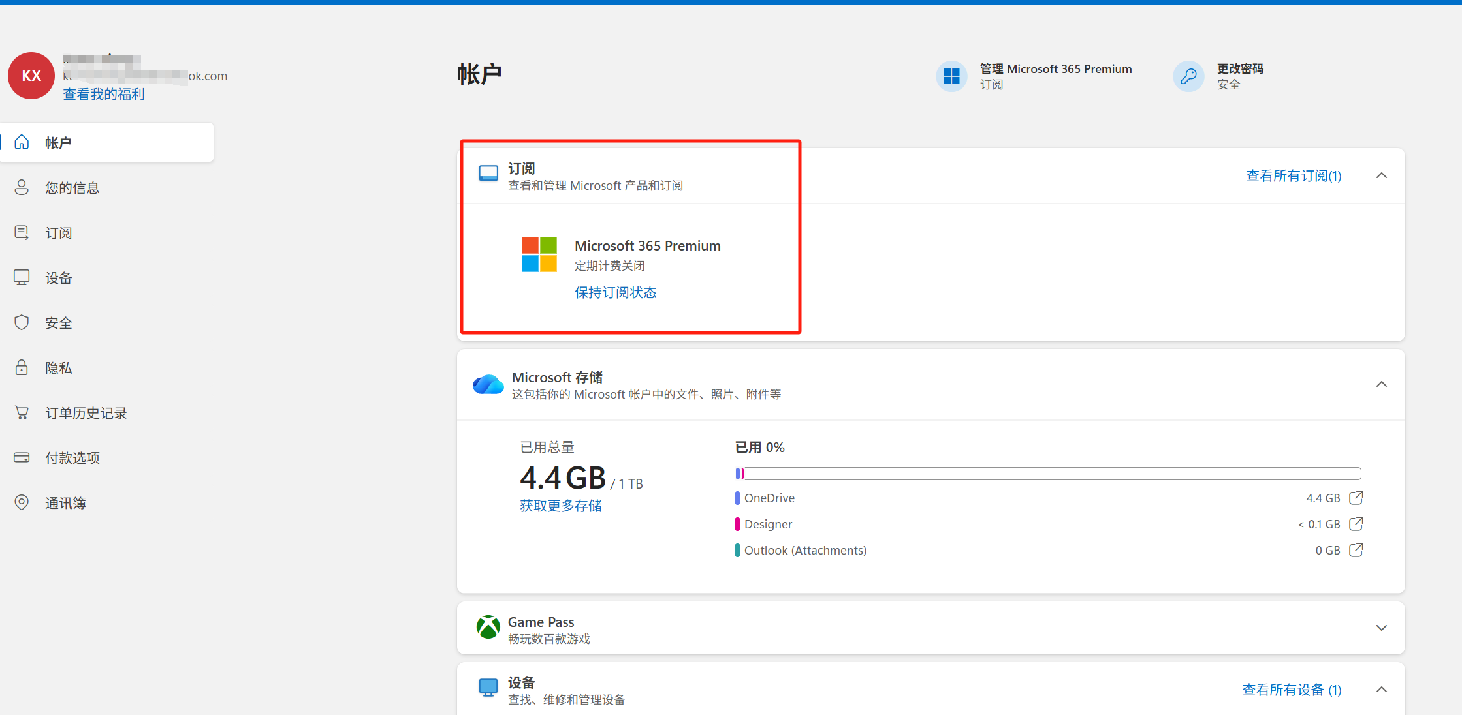Open 查看所有订阅(1) link
This screenshot has height=715, width=1462.
coord(1294,176)
